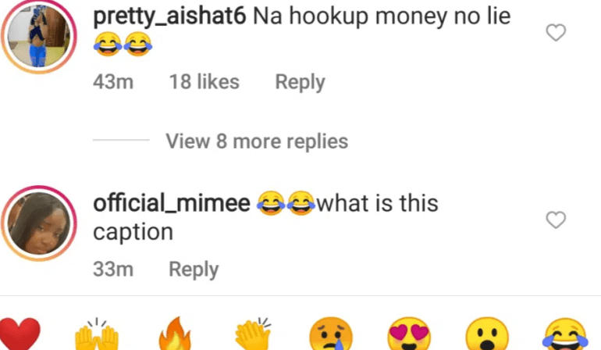Open the pretty_aishat6 username link
The width and height of the screenshot is (601, 350).
[169, 16]
